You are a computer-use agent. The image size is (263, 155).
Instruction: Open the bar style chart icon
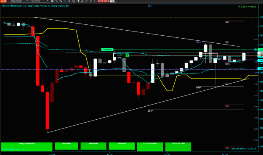click(x=52, y=1)
